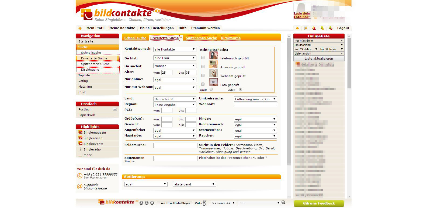Viewport: 427px width, 208px height.
Task: Select the 'oder' radio button
Action: coord(241,89)
